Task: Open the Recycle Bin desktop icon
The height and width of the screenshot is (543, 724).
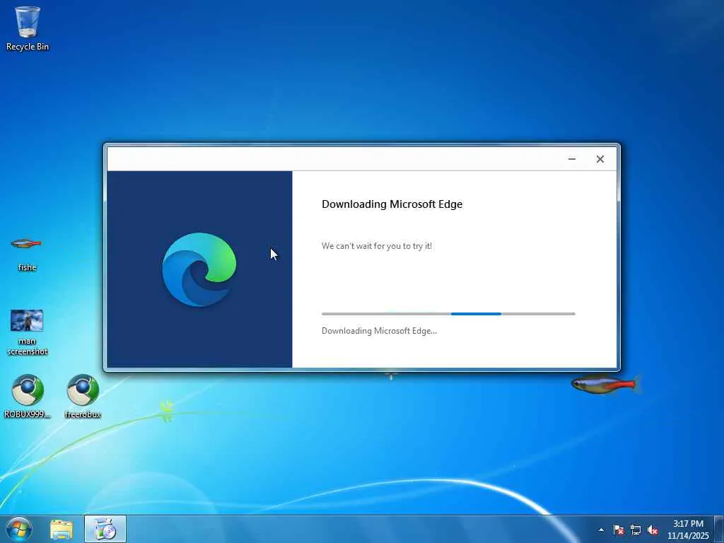Action: (28, 28)
